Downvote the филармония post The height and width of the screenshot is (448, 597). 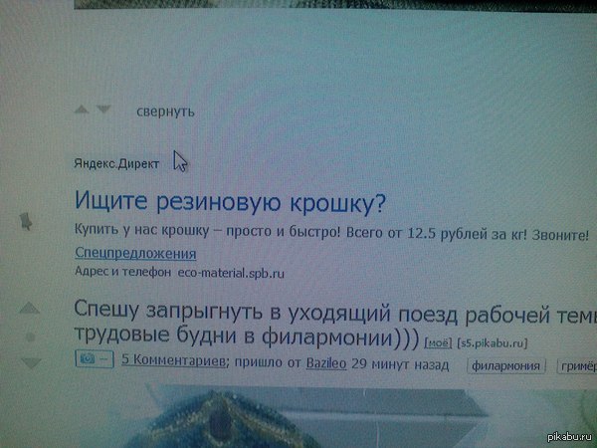[x=31, y=362]
